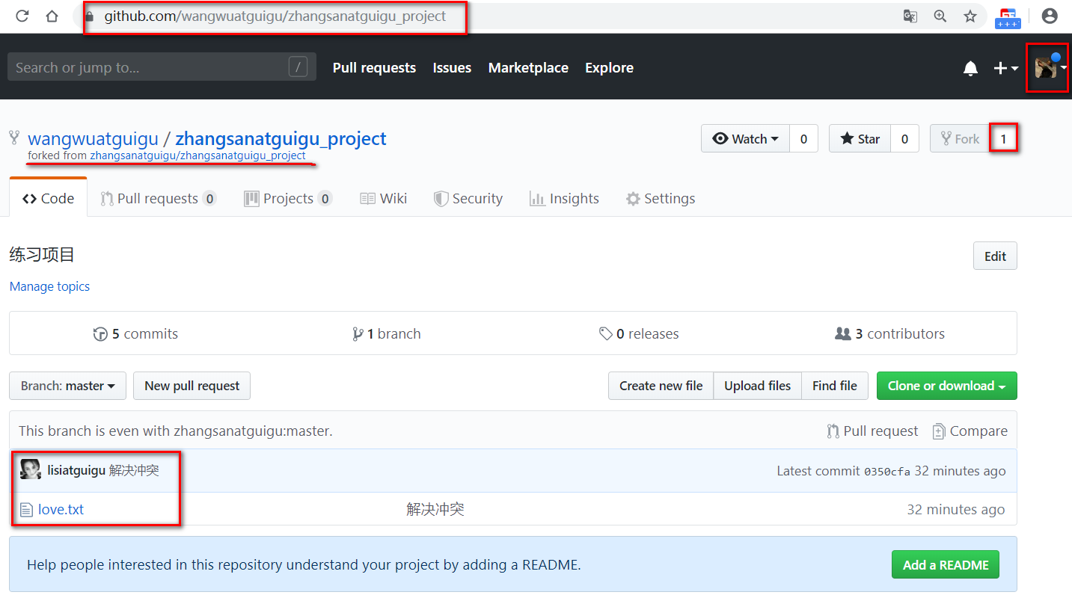View the fork count 1
Viewport: 1072px width, 598px height.
(1004, 138)
